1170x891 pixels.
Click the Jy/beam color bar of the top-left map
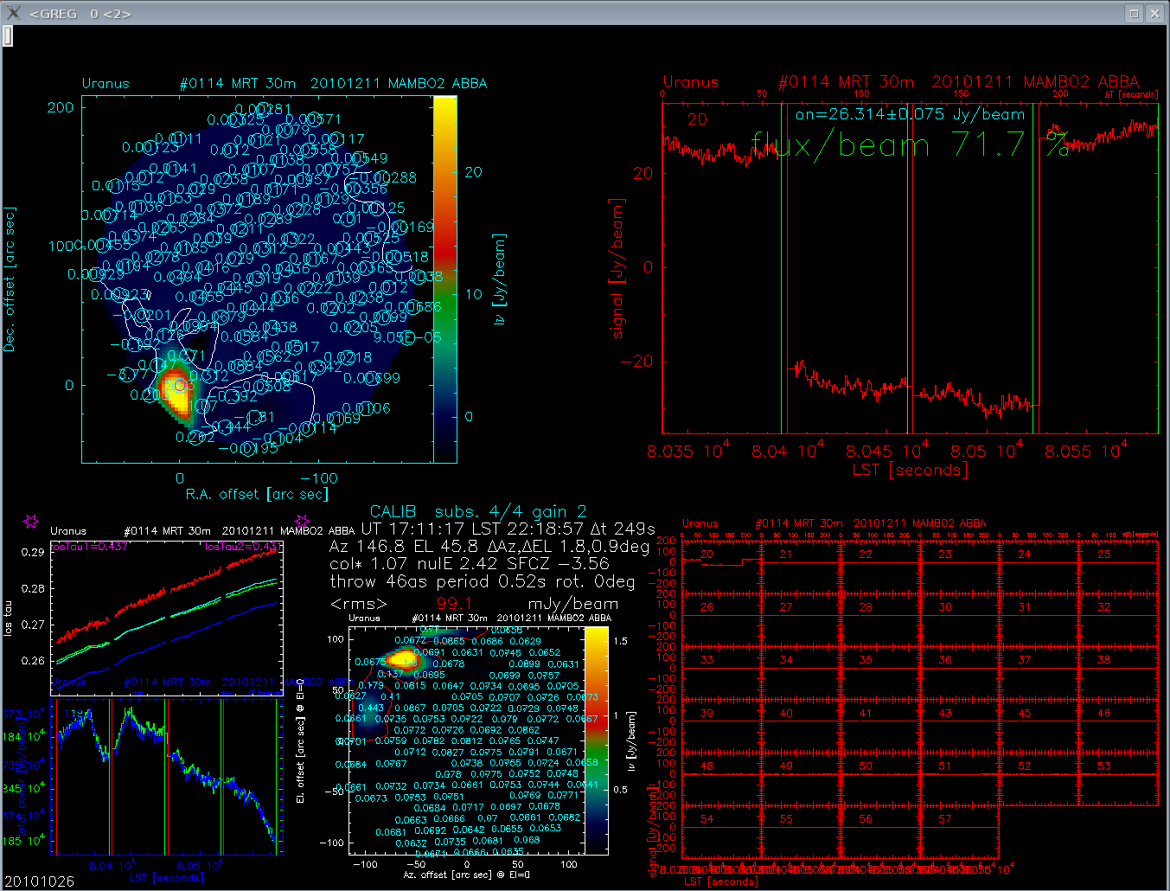point(444,279)
